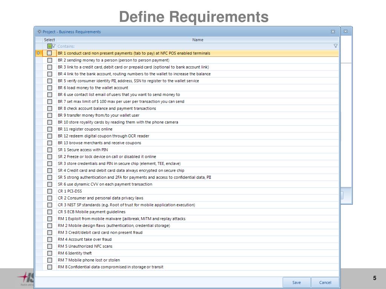
Task: Click the Cancel button
Action: pyautogui.click(x=325, y=282)
